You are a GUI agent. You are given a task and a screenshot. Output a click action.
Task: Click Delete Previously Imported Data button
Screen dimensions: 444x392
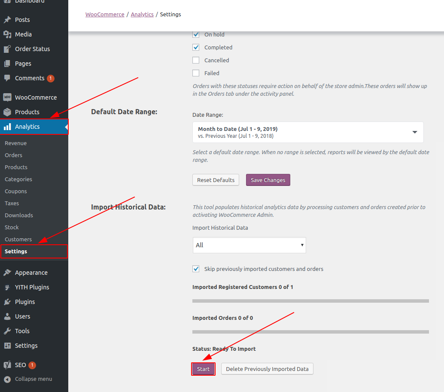coord(267,369)
